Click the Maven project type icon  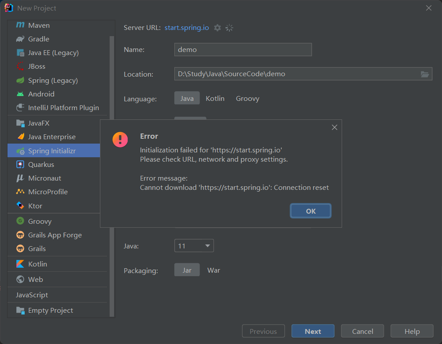[20, 25]
